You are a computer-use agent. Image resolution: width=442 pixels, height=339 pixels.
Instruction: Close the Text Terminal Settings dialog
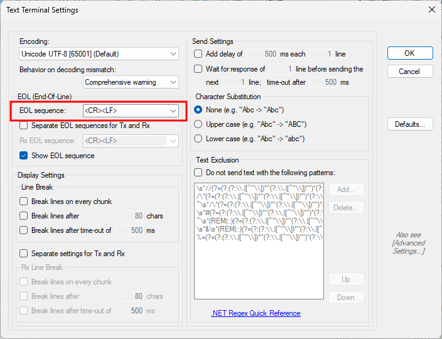(431, 9)
